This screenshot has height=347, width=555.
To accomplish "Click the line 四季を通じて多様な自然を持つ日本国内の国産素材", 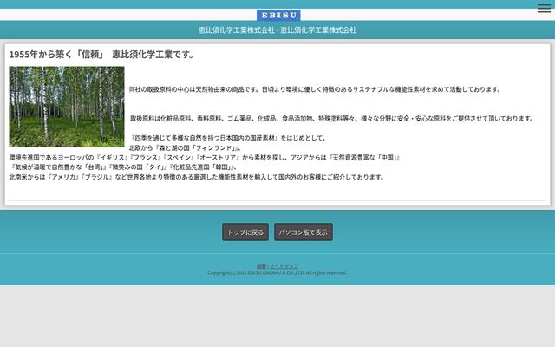I will (227, 138).
